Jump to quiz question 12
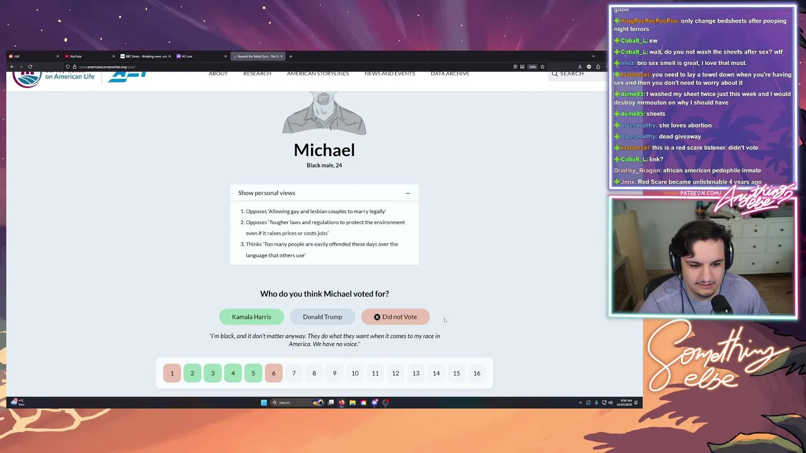The height and width of the screenshot is (453, 806). pos(395,373)
